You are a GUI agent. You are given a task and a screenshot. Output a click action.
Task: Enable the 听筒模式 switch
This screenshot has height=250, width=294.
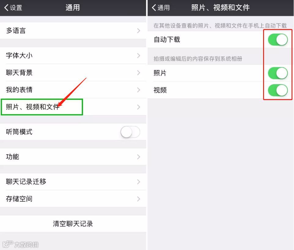point(130,132)
